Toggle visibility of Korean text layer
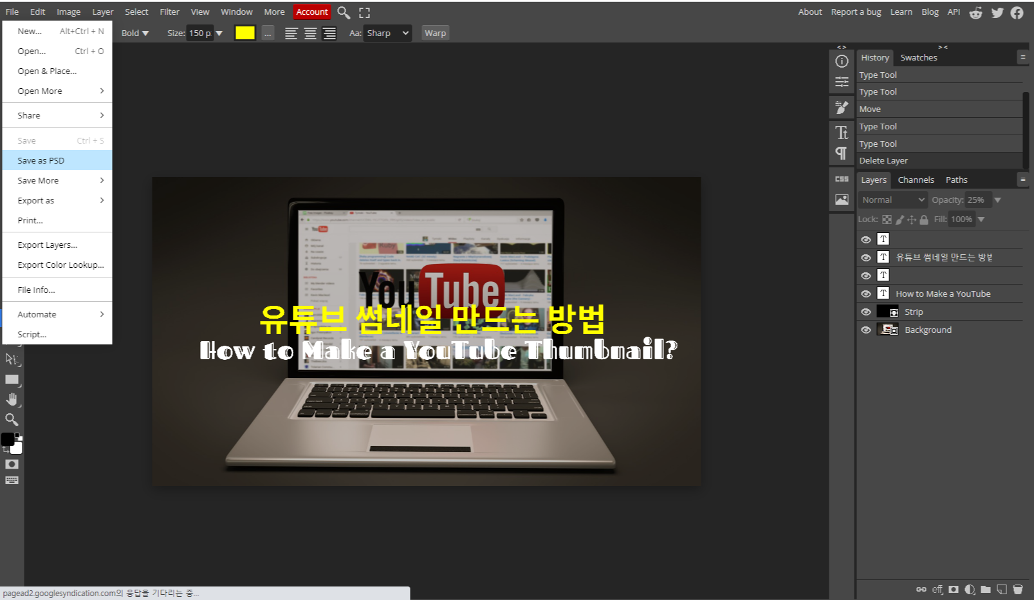Viewport: 1034px width, 600px height. 866,258
